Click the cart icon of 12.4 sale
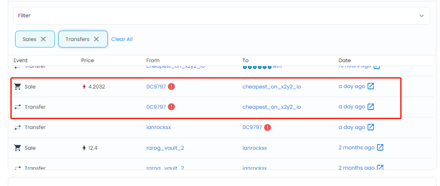The height and width of the screenshot is (186, 440). [x=17, y=148]
